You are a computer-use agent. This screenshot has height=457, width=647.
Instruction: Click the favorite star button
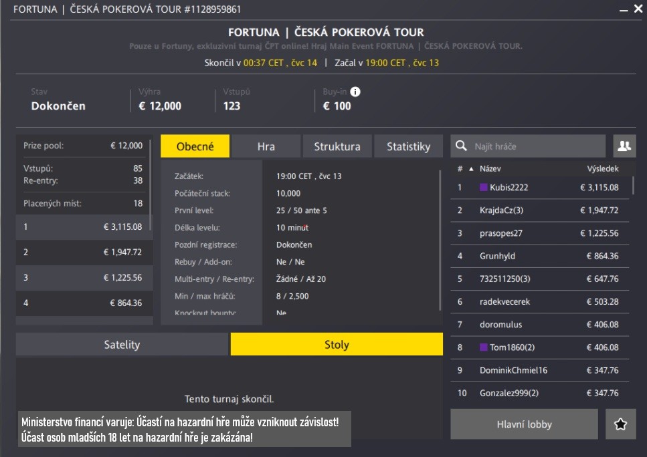[x=621, y=424]
